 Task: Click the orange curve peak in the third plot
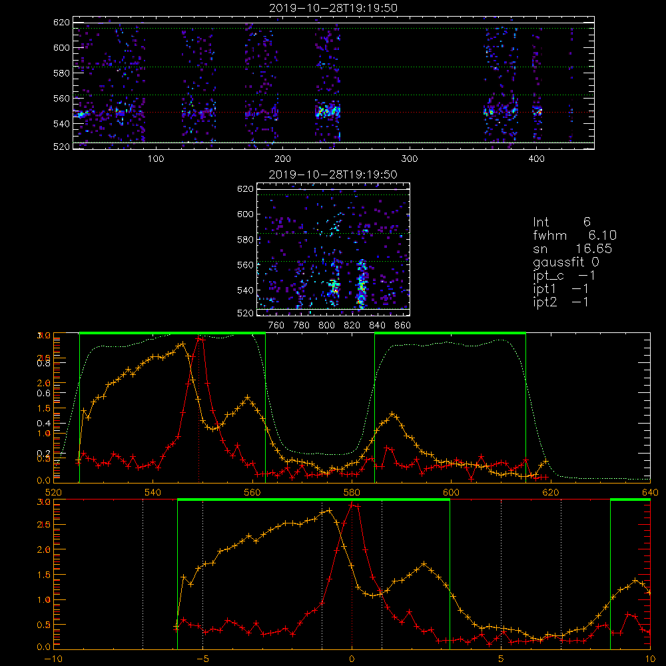[182, 344]
